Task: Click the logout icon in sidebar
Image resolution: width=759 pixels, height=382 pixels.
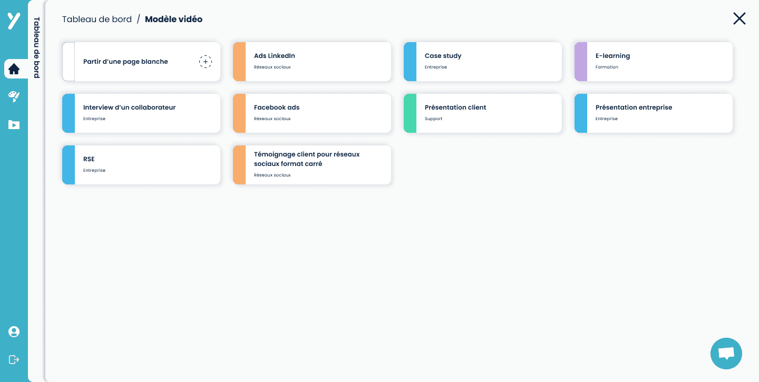Action: pyautogui.click(x=14, y=359)
